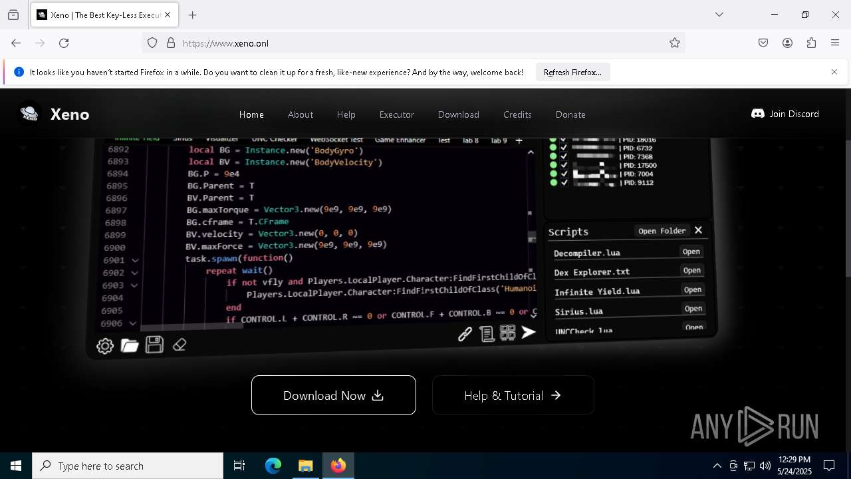Click chain link attach icon in preview

(465, 334)
